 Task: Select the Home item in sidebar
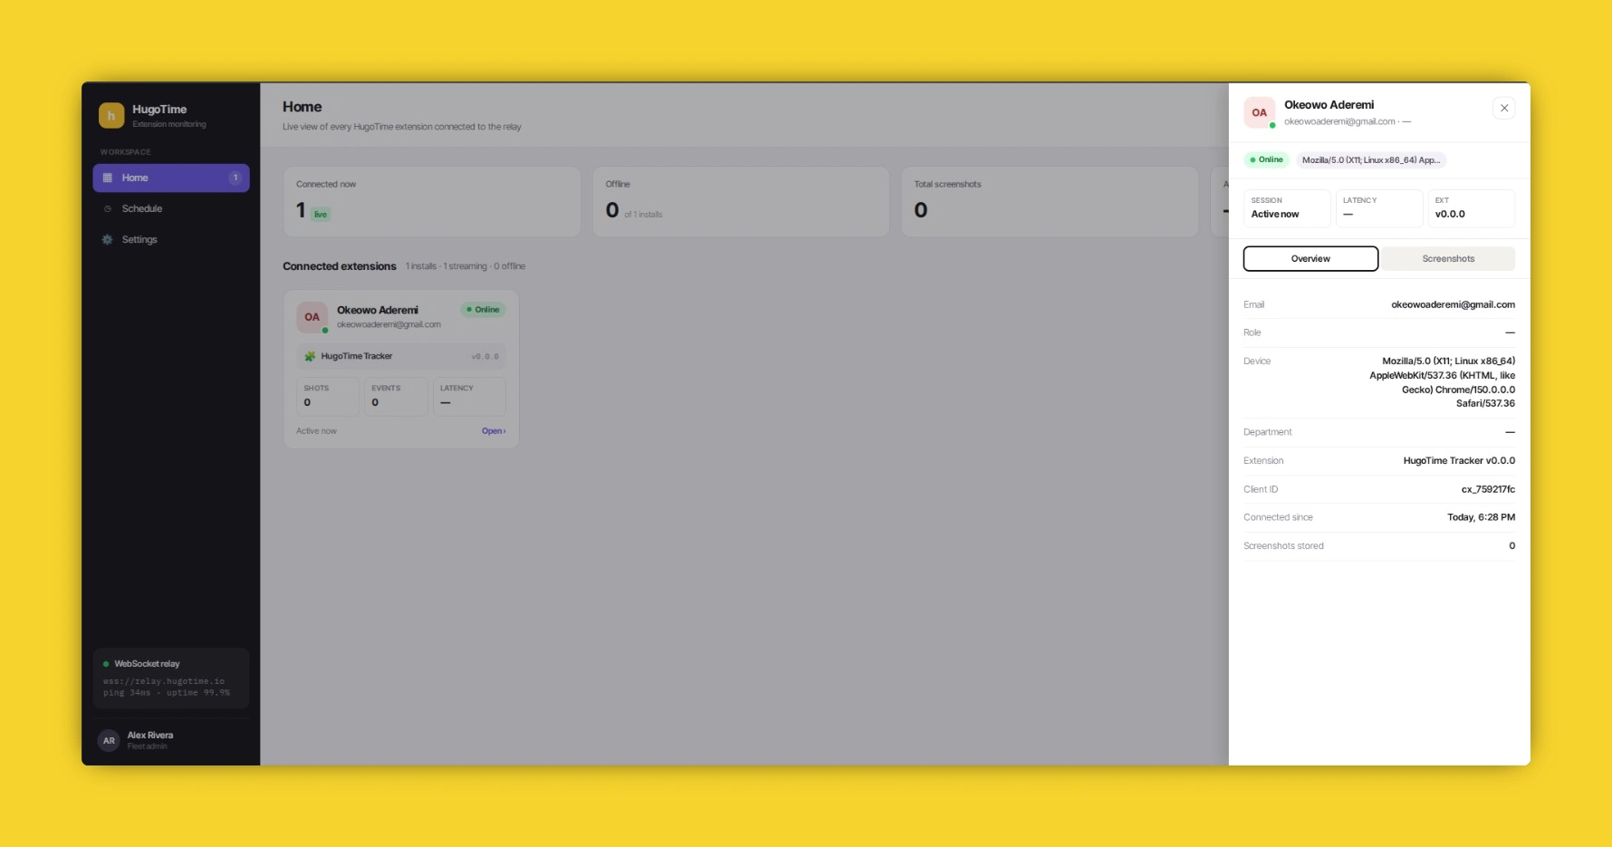pyautogui.click(x=171, y=178)
